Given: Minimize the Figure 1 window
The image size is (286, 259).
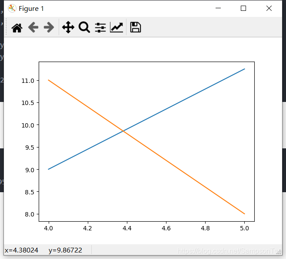Looking at the screenshot, I should [x=218, y=8].
